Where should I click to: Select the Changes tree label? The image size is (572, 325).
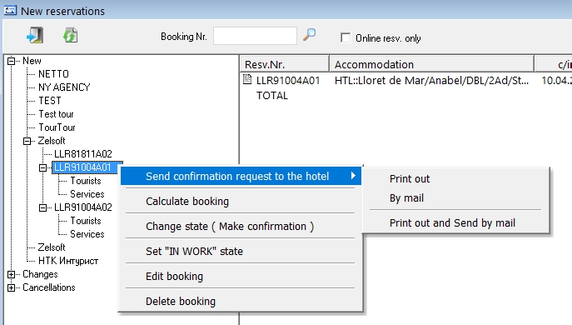tap(40, 274)
